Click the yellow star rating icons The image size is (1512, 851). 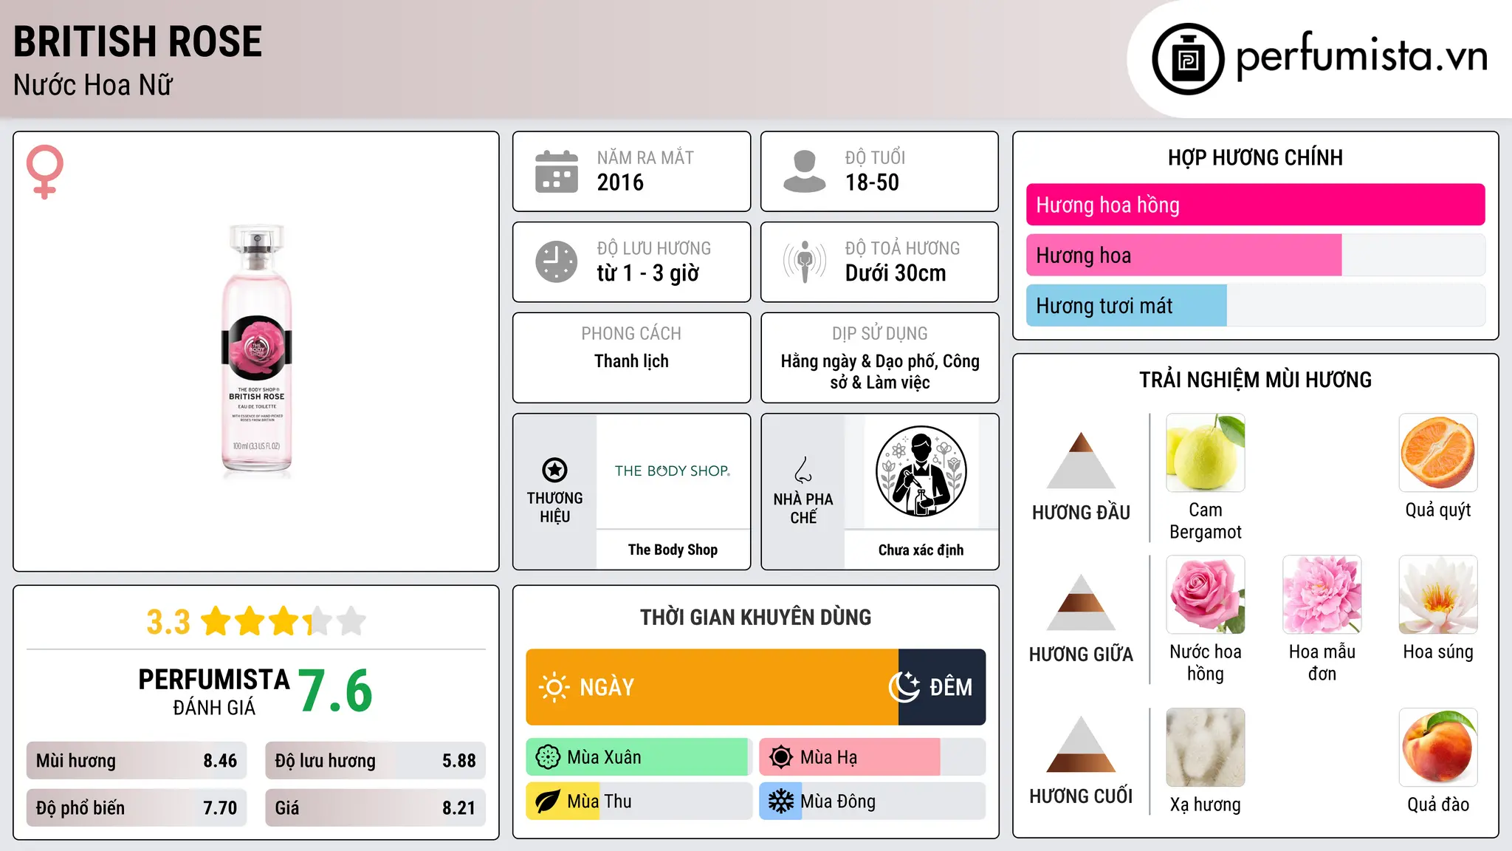283,621
